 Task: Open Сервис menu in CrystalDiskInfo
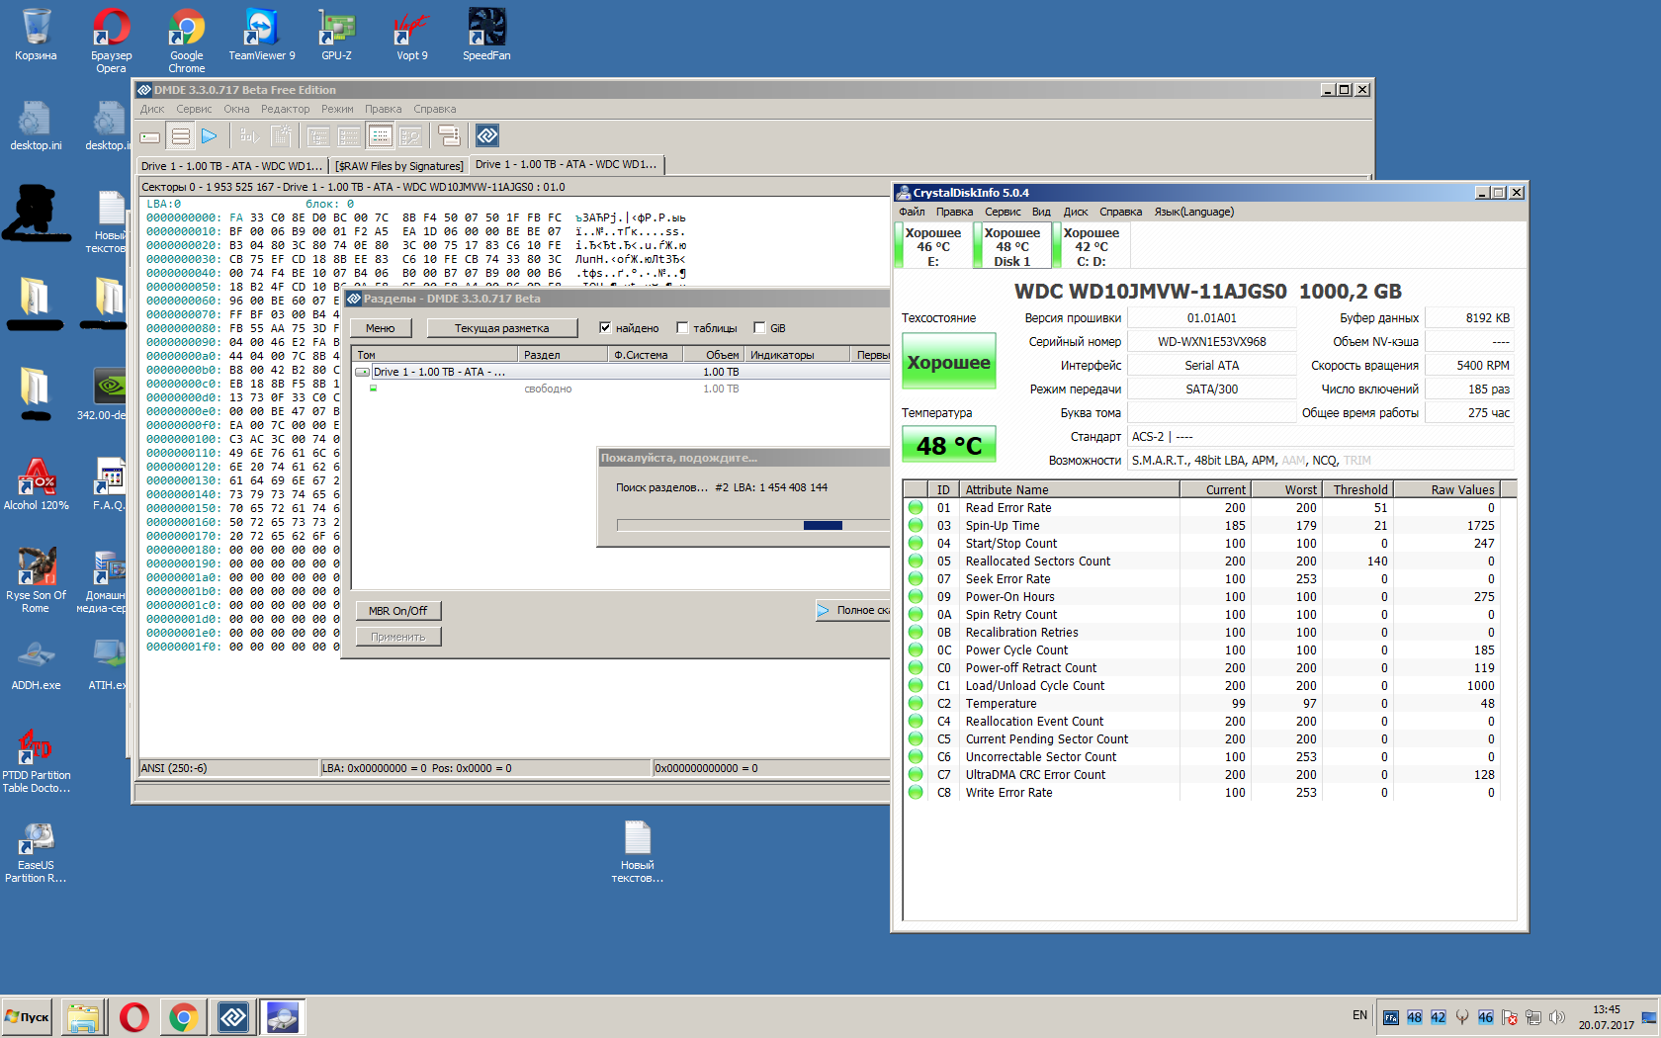click(1003, 212)
